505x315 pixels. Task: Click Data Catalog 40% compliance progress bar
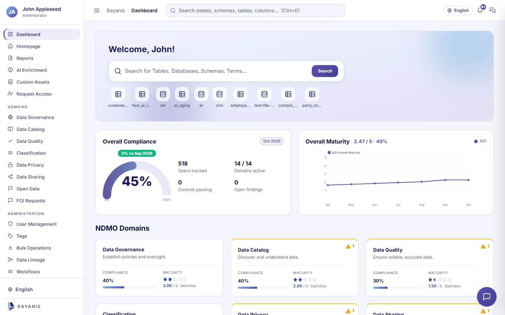point(262,288)
